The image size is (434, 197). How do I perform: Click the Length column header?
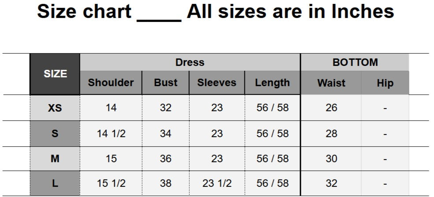coord(272,83)
